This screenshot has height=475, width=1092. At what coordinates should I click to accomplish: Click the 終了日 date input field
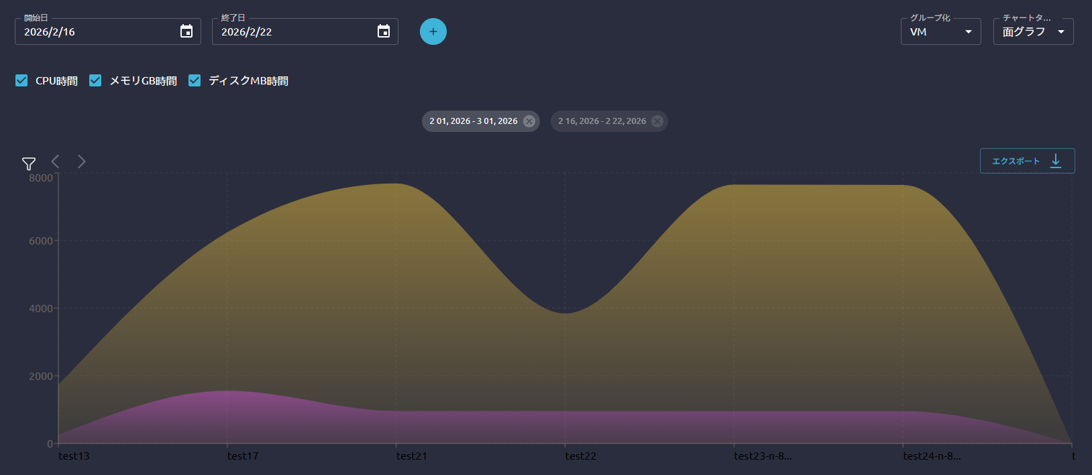tap(295, 32)
